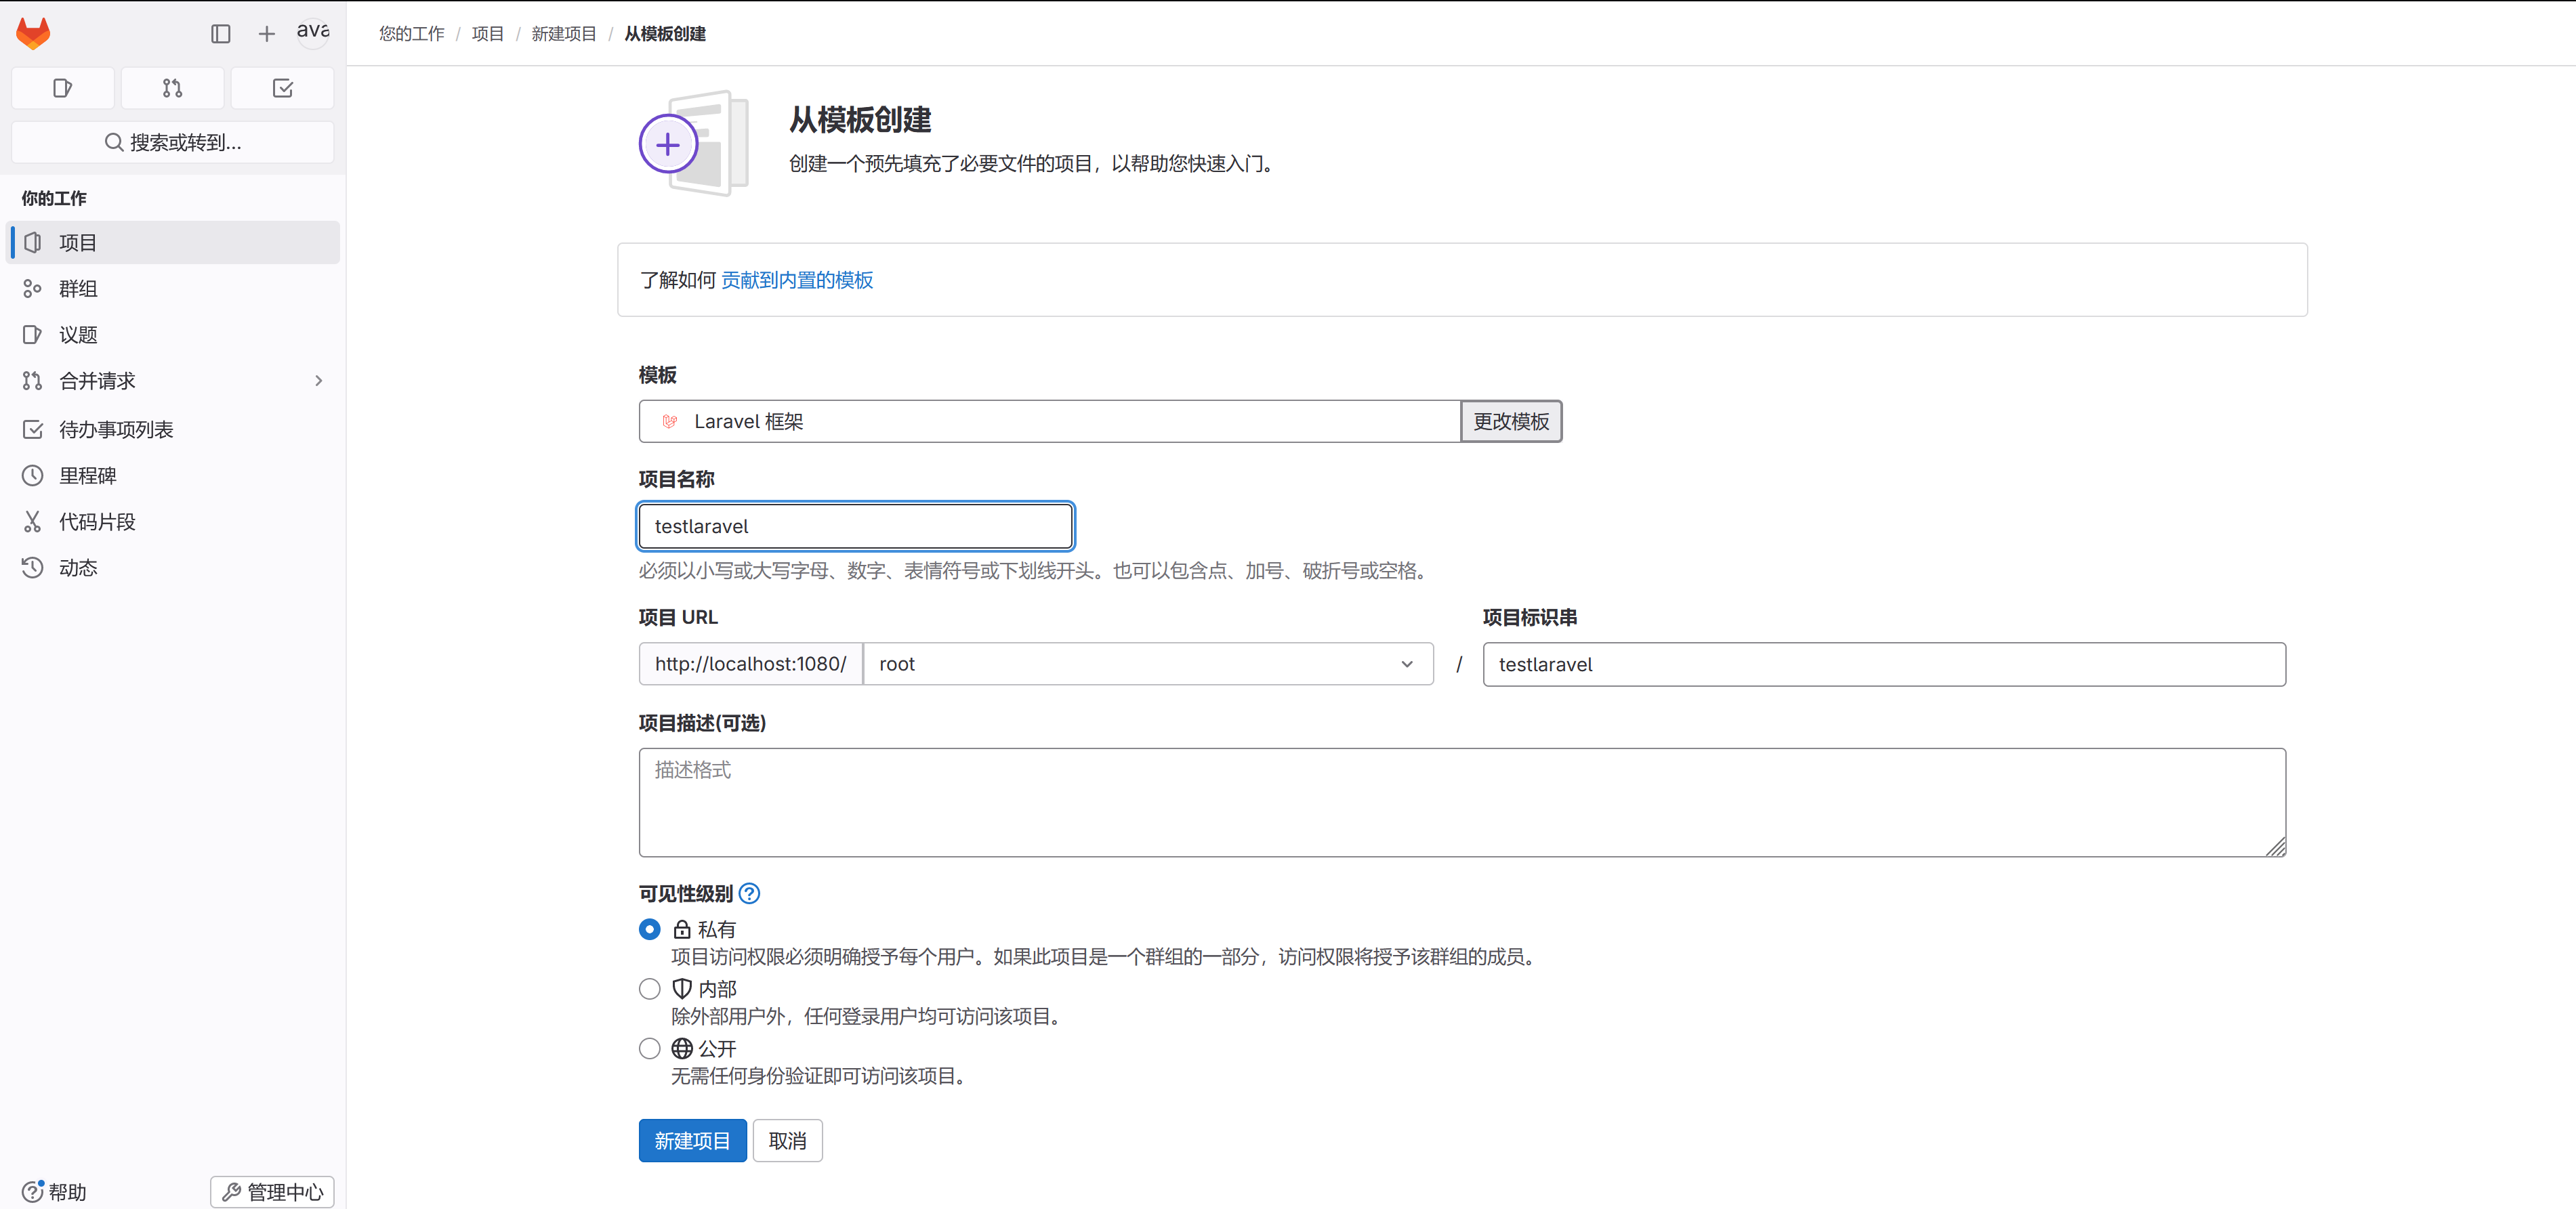Open 代码片段 in the sidebar
This screenshot has width=2576, height=1209.
coord(97,522)
